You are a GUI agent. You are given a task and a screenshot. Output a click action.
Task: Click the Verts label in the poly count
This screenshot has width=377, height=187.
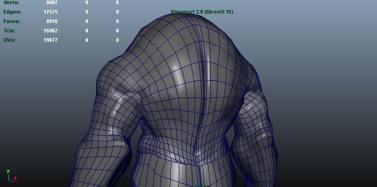point(11,3)
